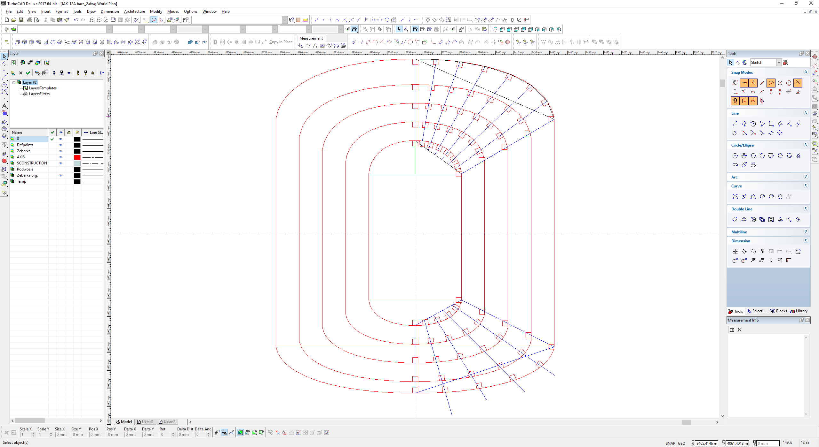
Task: Click the Print icon in toolbar
Action: click(29, 20)
